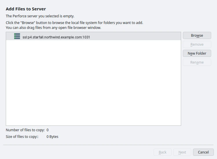The image size is (217, 159).
Task: Click the 'Size of files to copy::' label
Action: [x=22, y=137]
